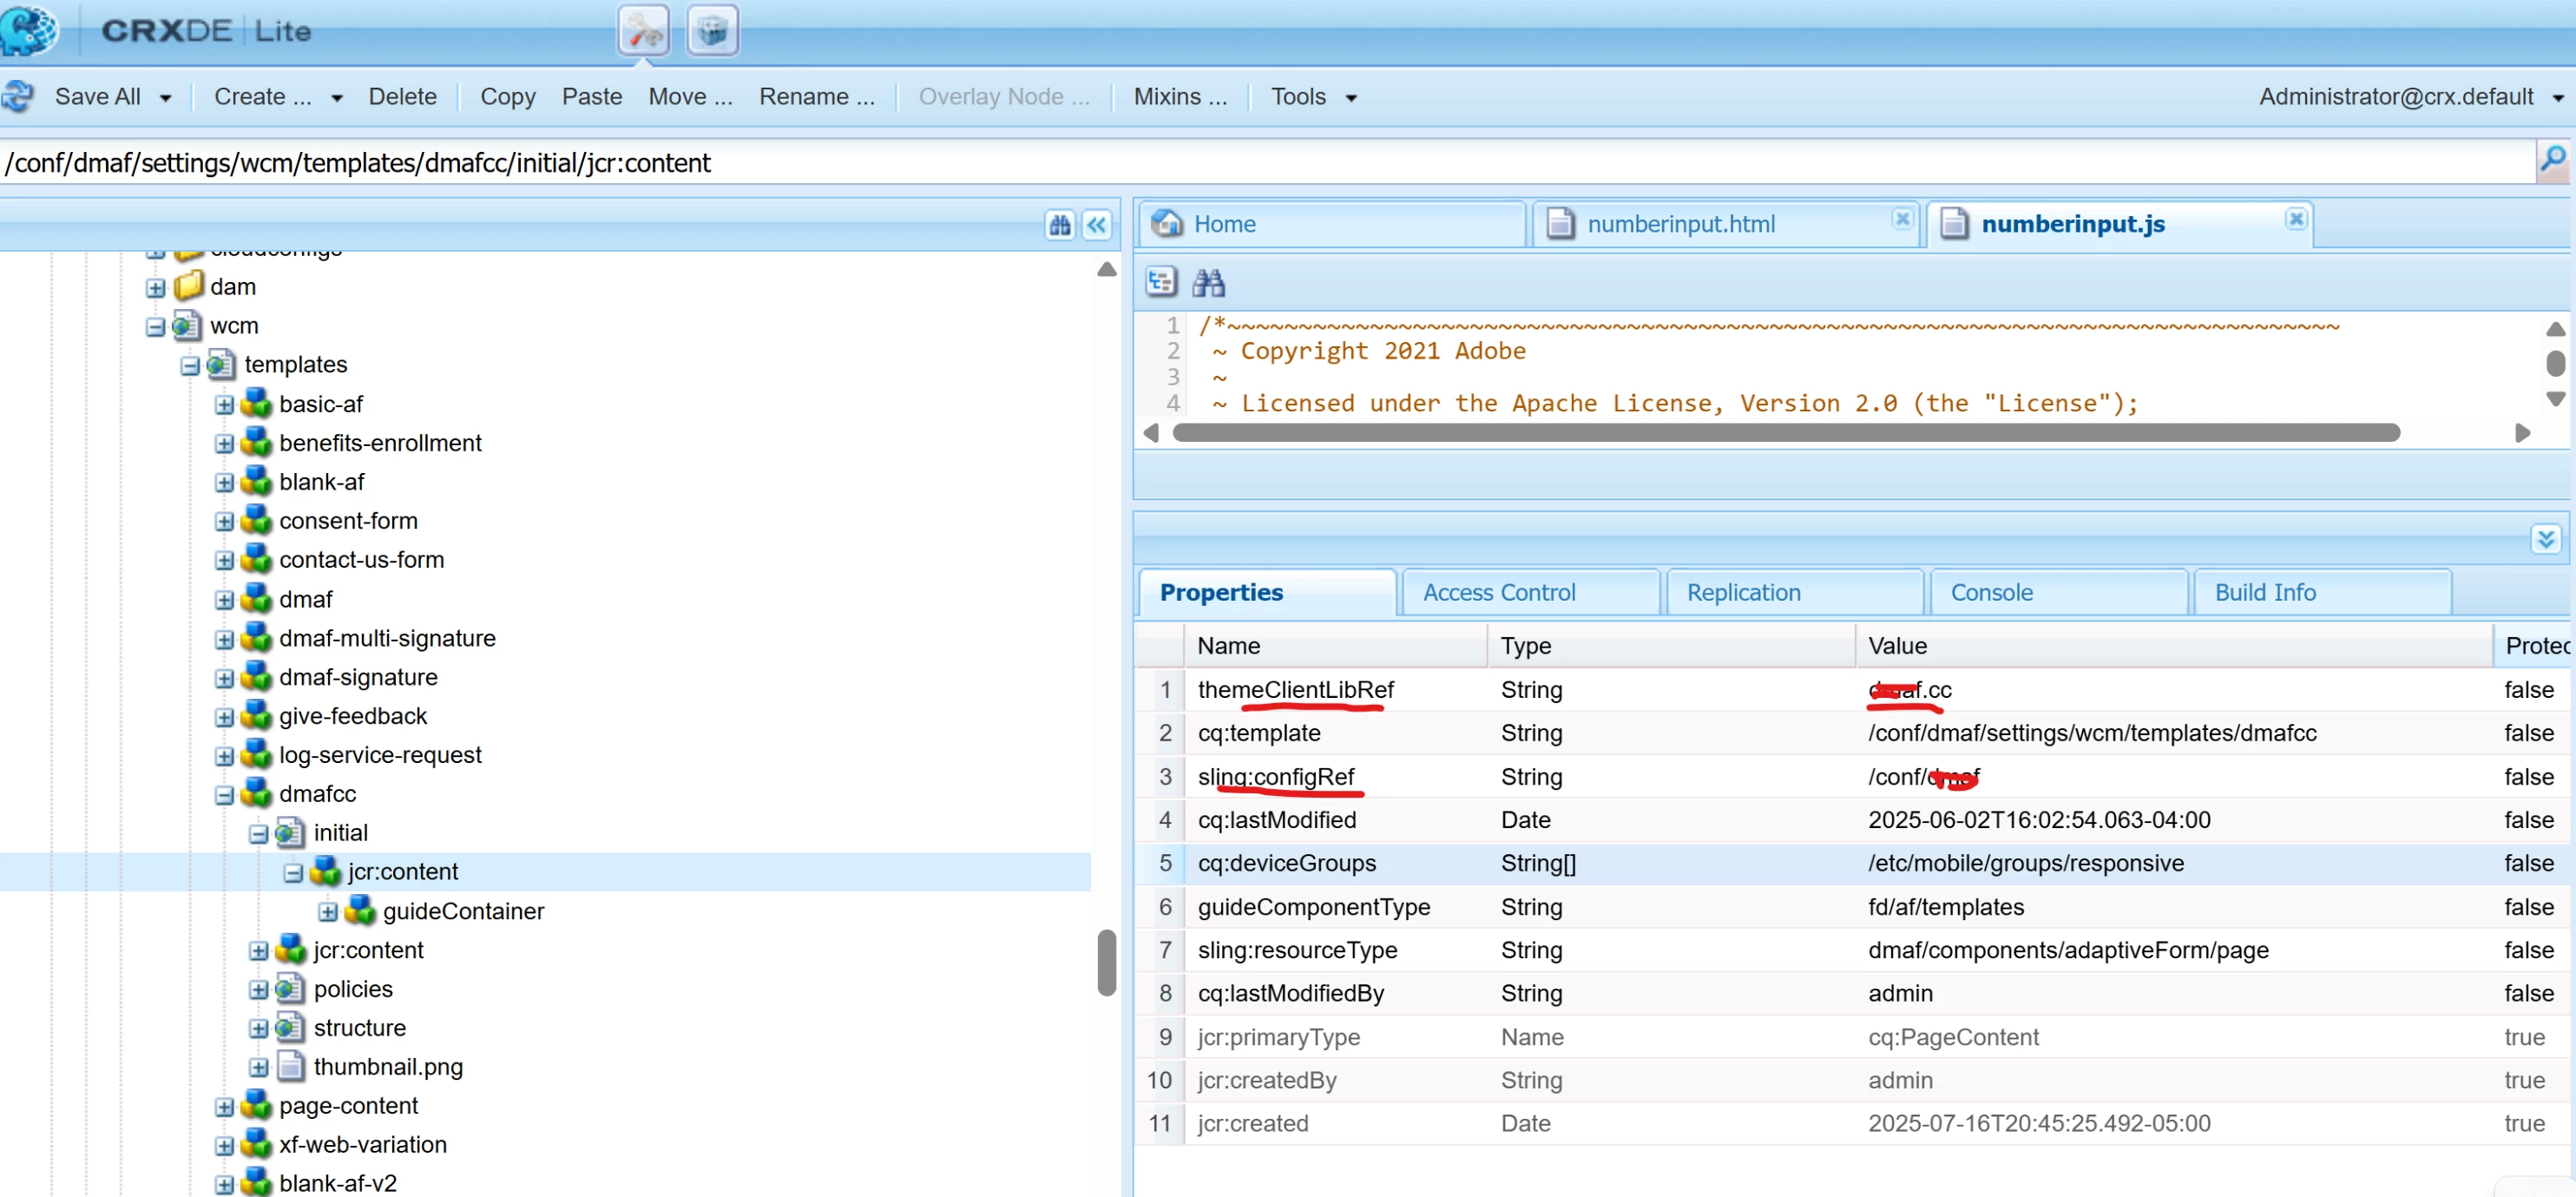
Task: Click the binoculars search icon in tree panel
Action: coord(1059,225)
